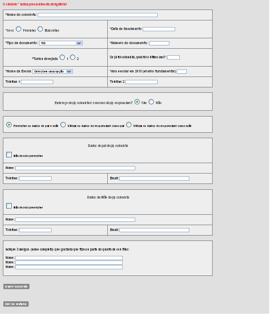Select Não for same address as responsável
This screenshot has height=315, width=270.
[151, 102]
